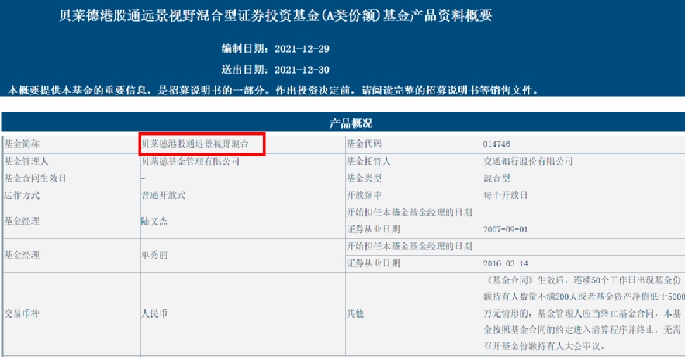The image size is (685, 357).
Task: Click the 《基金合同》生效后 clause paragraph
Action: click(x=583, y=314)
